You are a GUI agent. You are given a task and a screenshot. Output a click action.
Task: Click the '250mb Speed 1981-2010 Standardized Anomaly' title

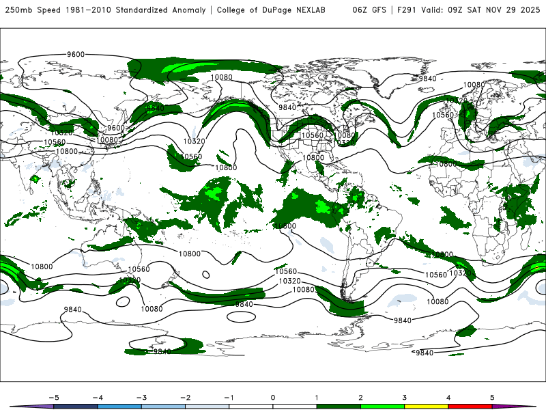click(x=106, y=10)
